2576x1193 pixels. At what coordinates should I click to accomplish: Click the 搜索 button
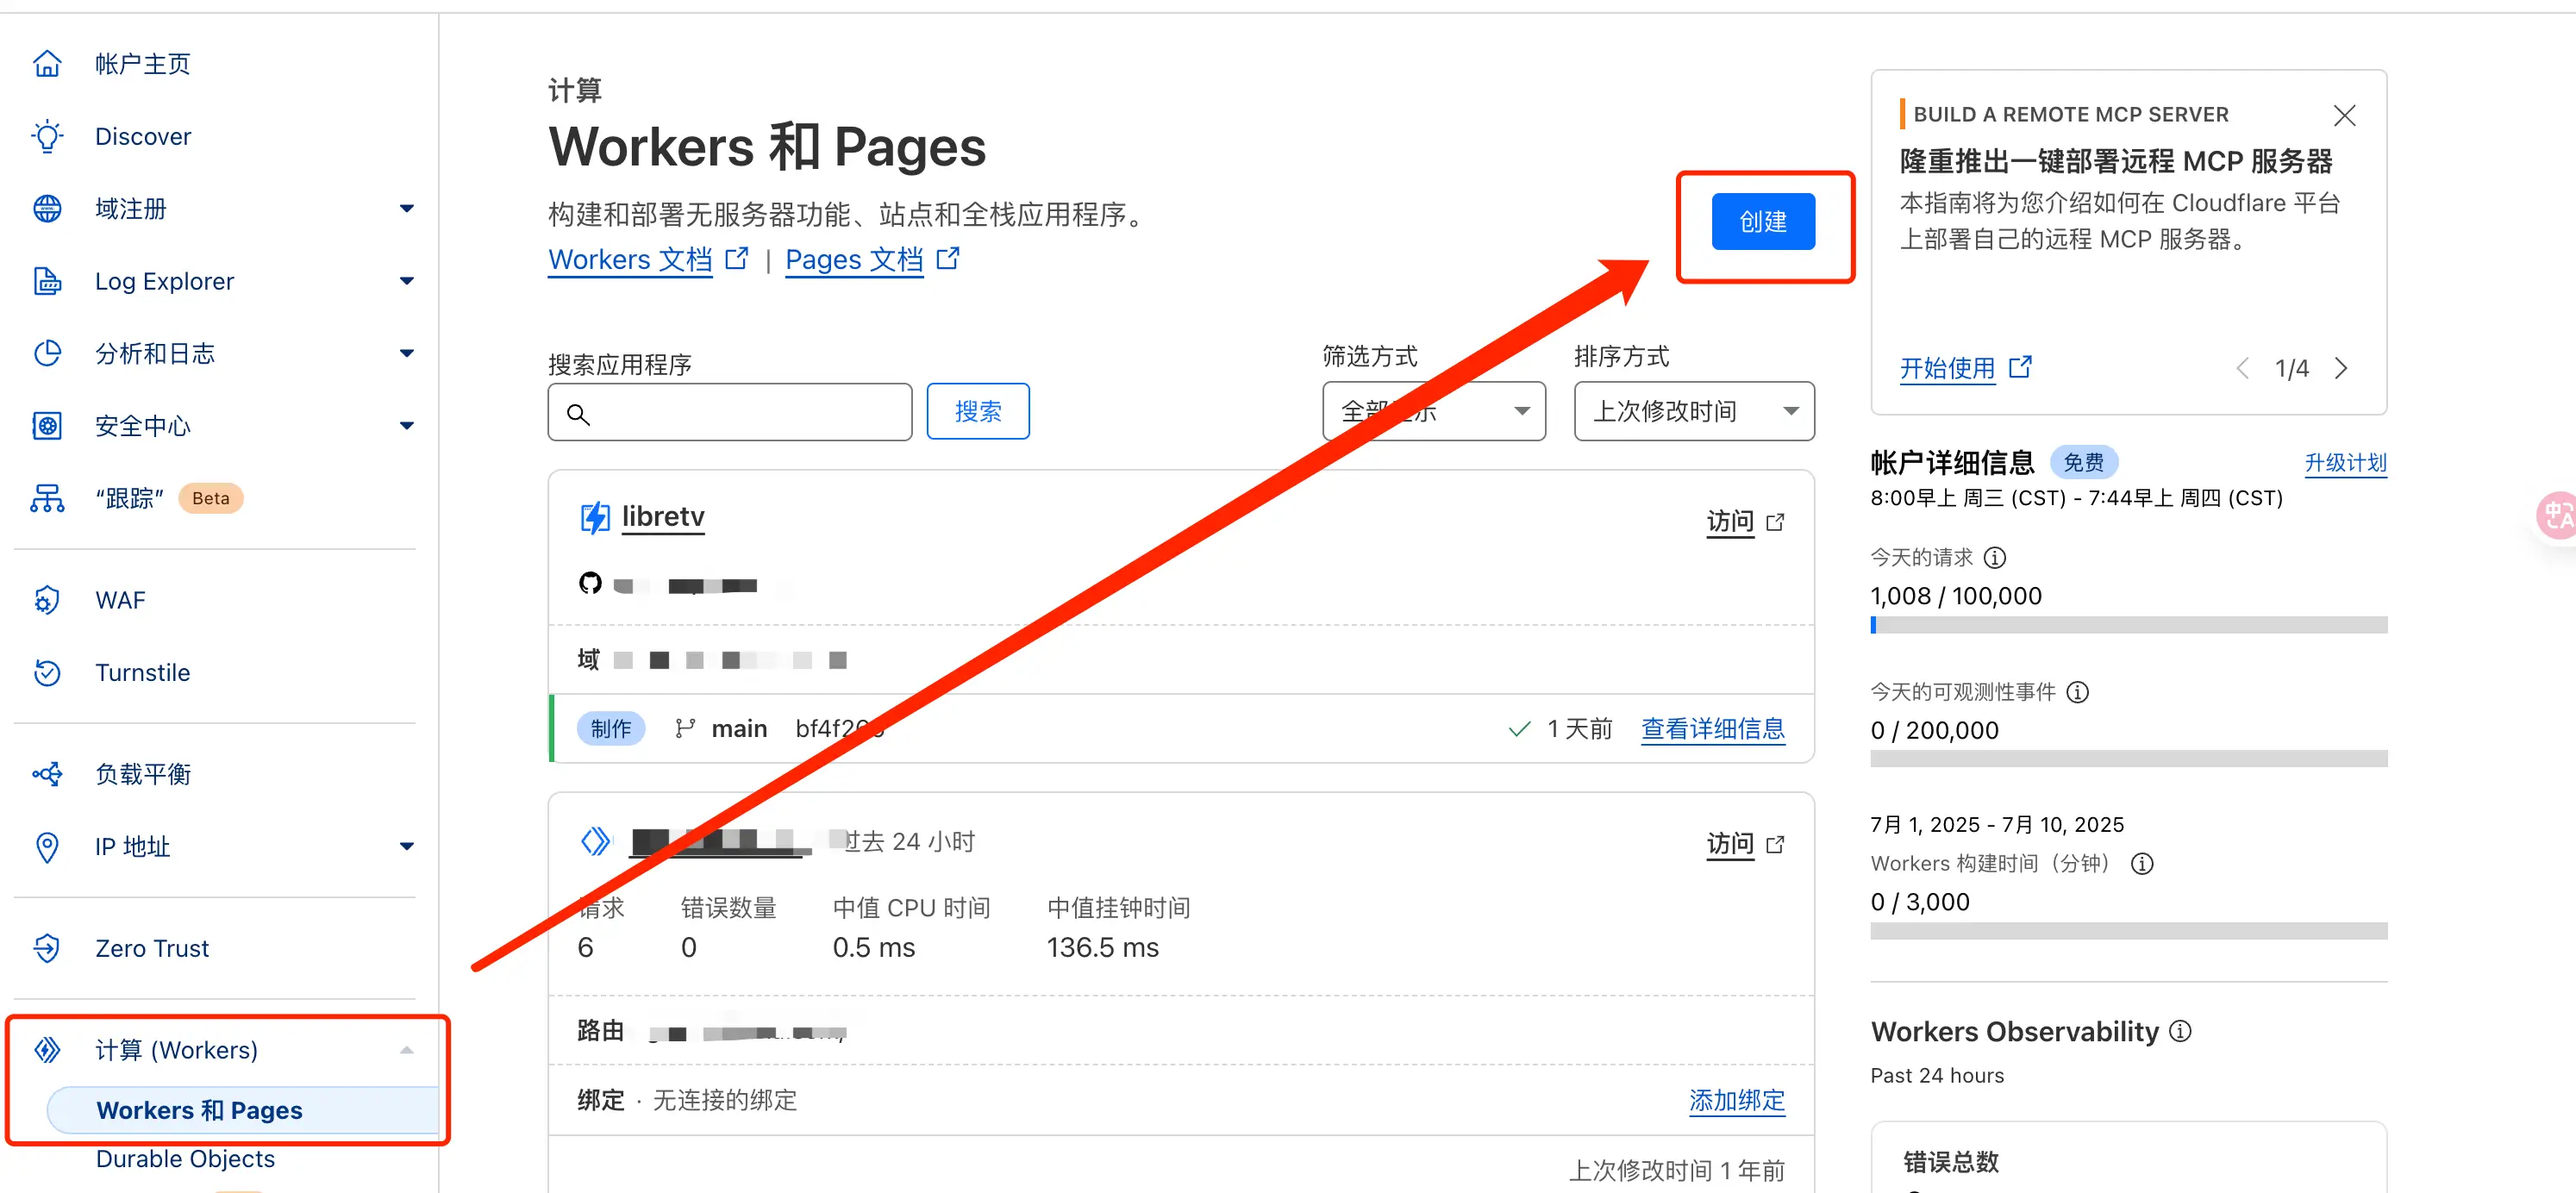(977, 411)
